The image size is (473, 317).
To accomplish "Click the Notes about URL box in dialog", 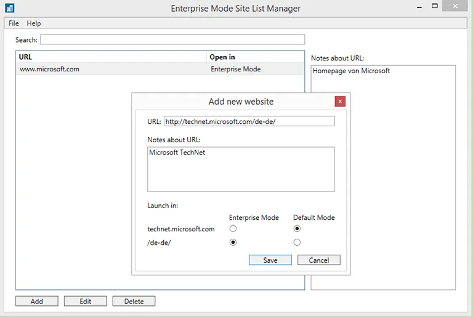I will [241, 169].
